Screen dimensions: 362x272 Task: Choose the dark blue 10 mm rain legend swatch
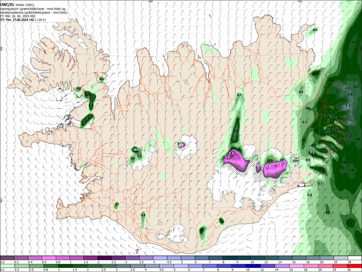pos(253,266)
